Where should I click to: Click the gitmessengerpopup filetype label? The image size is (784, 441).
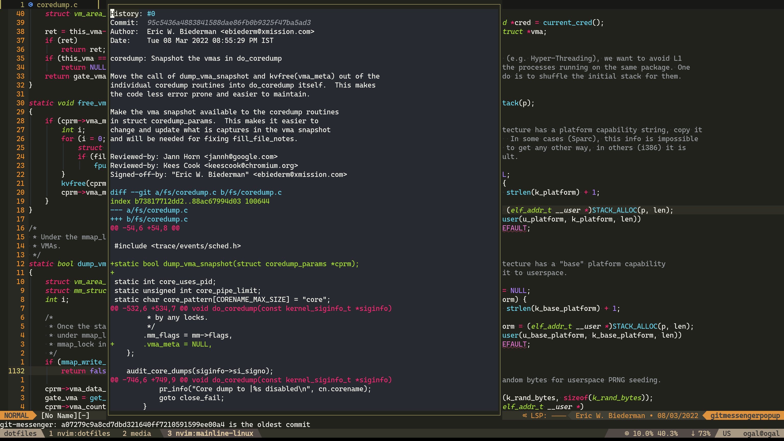pyautogui.click(x=745, y=415)
